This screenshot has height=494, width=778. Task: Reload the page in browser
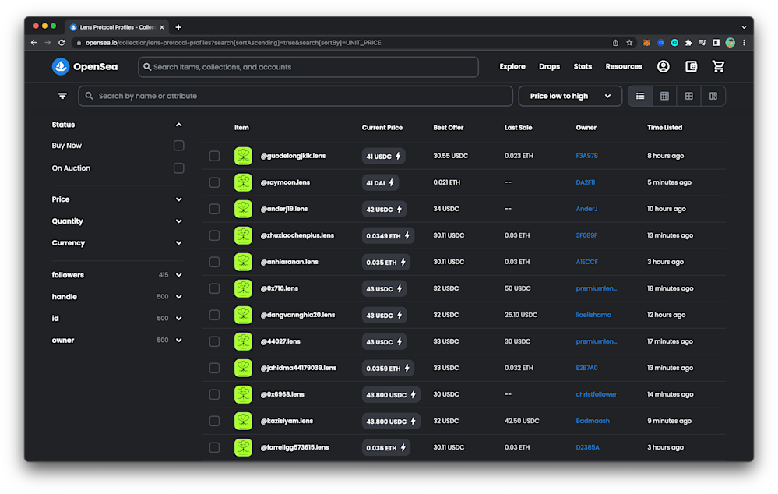(62, 43)
